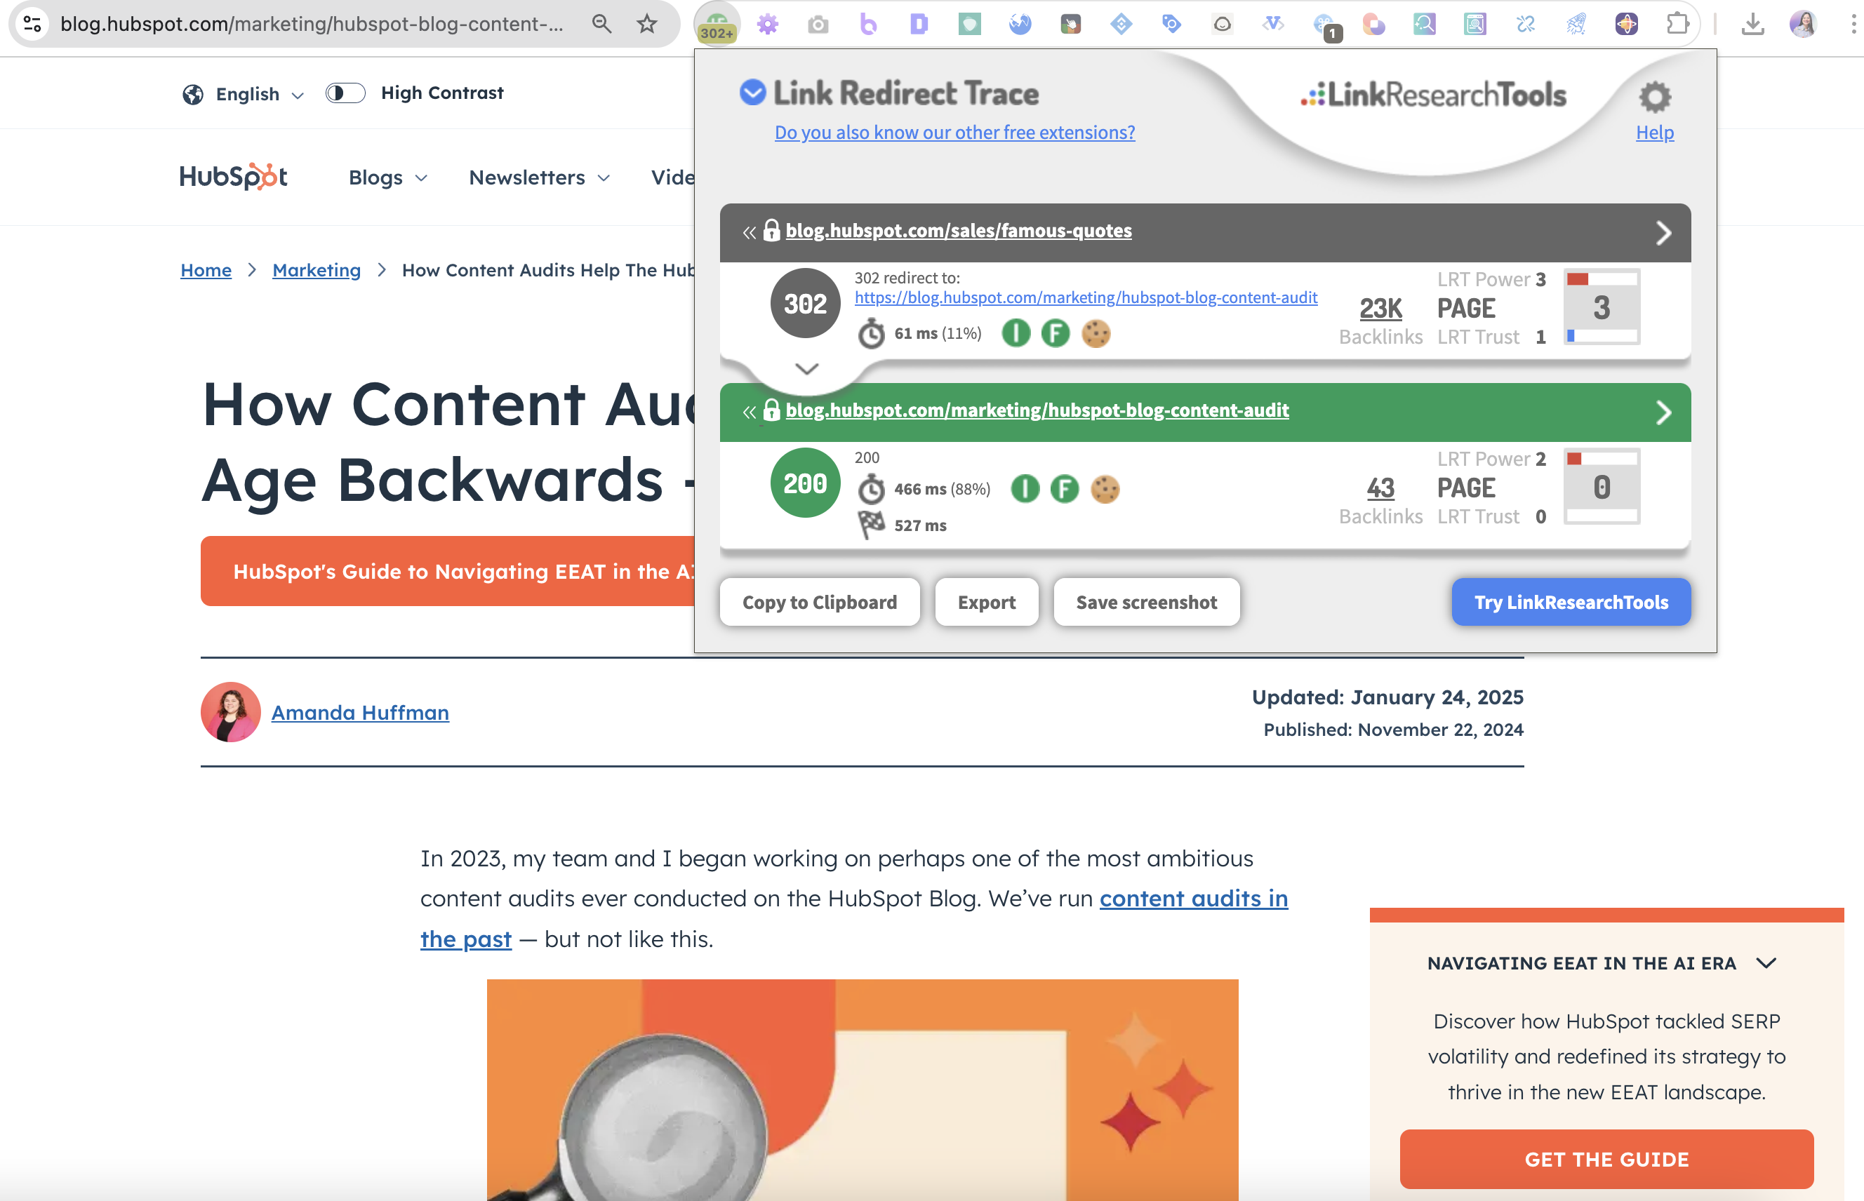View site information icon in address bar
This screenshot has width=1864, height=1201.
tap(32, 24)
